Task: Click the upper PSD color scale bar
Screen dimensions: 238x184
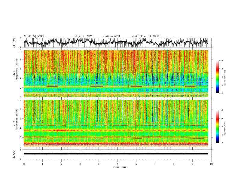Action: pos(218,77)
